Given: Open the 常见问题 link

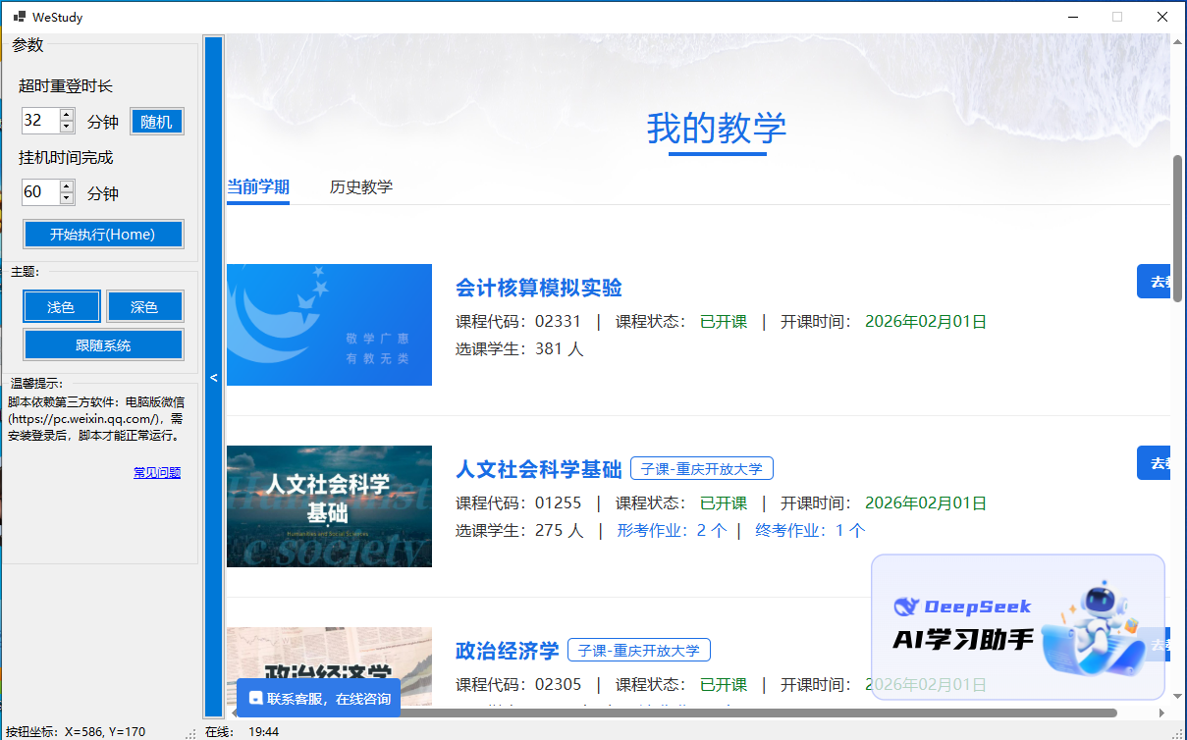Looking at the screenshot, I should (157, 473).
